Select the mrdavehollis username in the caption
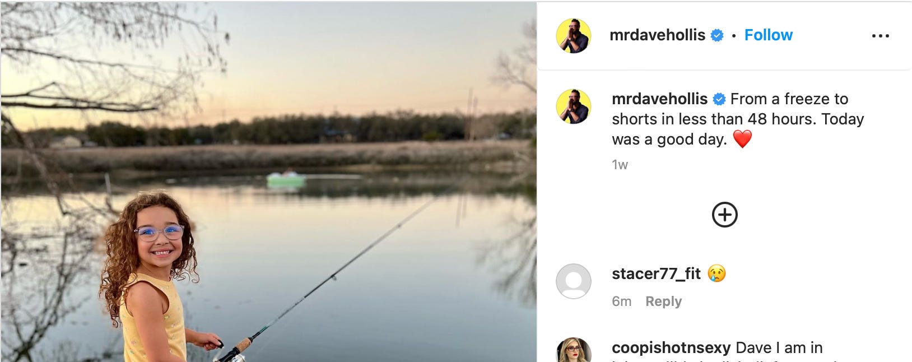 [659, 99]
